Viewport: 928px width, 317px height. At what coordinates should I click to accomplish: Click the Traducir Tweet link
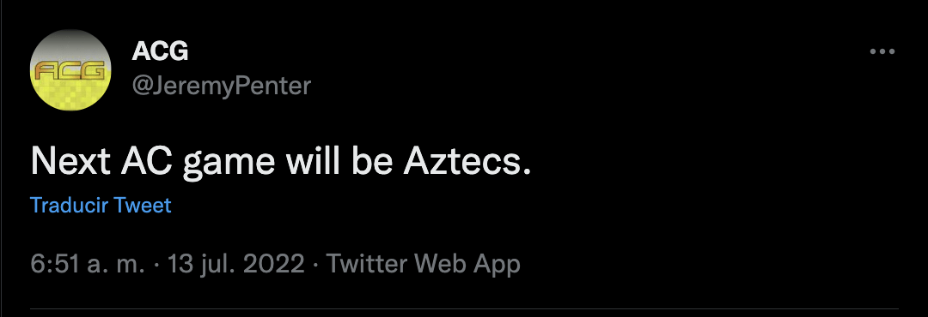[101, 206]
